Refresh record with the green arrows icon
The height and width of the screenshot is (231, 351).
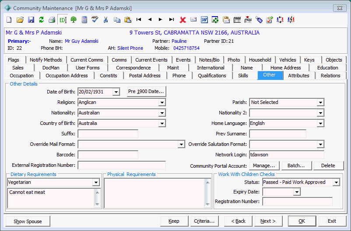click(42, 20)
